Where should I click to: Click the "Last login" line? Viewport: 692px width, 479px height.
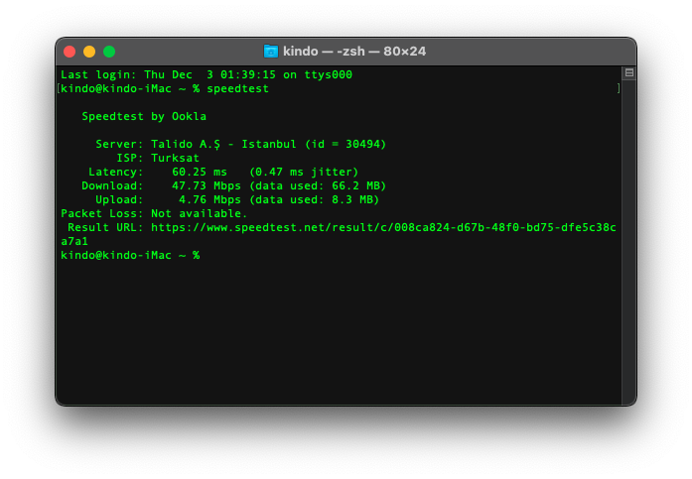click(x=207, y=74)
